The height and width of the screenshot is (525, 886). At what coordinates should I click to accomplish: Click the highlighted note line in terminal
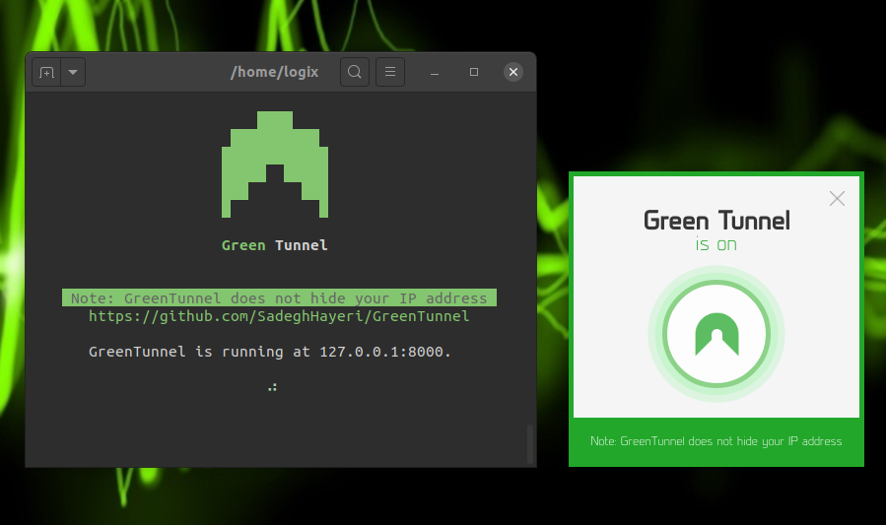tap(279, 298)
